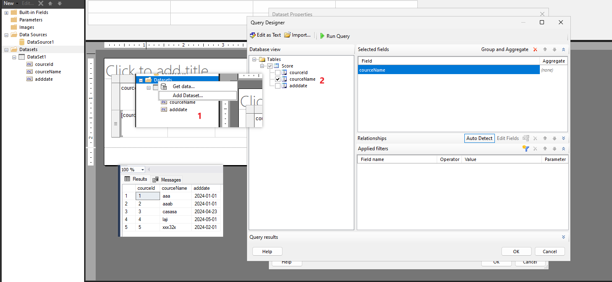
Task: Click adddate field icon under DataSet1
Action: [x=30, y=79]
